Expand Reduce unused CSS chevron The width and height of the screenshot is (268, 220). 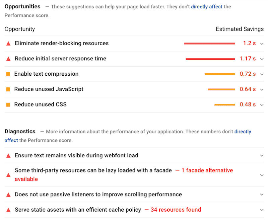pos(262,105)
